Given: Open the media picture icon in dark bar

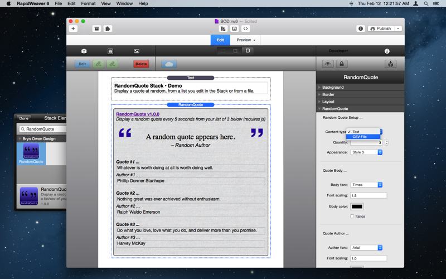Looking at the screenshot, I should coord(137,51).
